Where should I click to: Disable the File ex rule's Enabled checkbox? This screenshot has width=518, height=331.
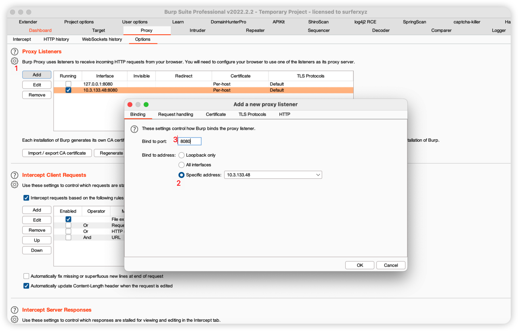click(68, 219)
